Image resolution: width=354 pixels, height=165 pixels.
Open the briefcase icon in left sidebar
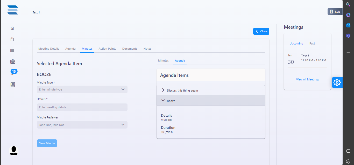12,62
